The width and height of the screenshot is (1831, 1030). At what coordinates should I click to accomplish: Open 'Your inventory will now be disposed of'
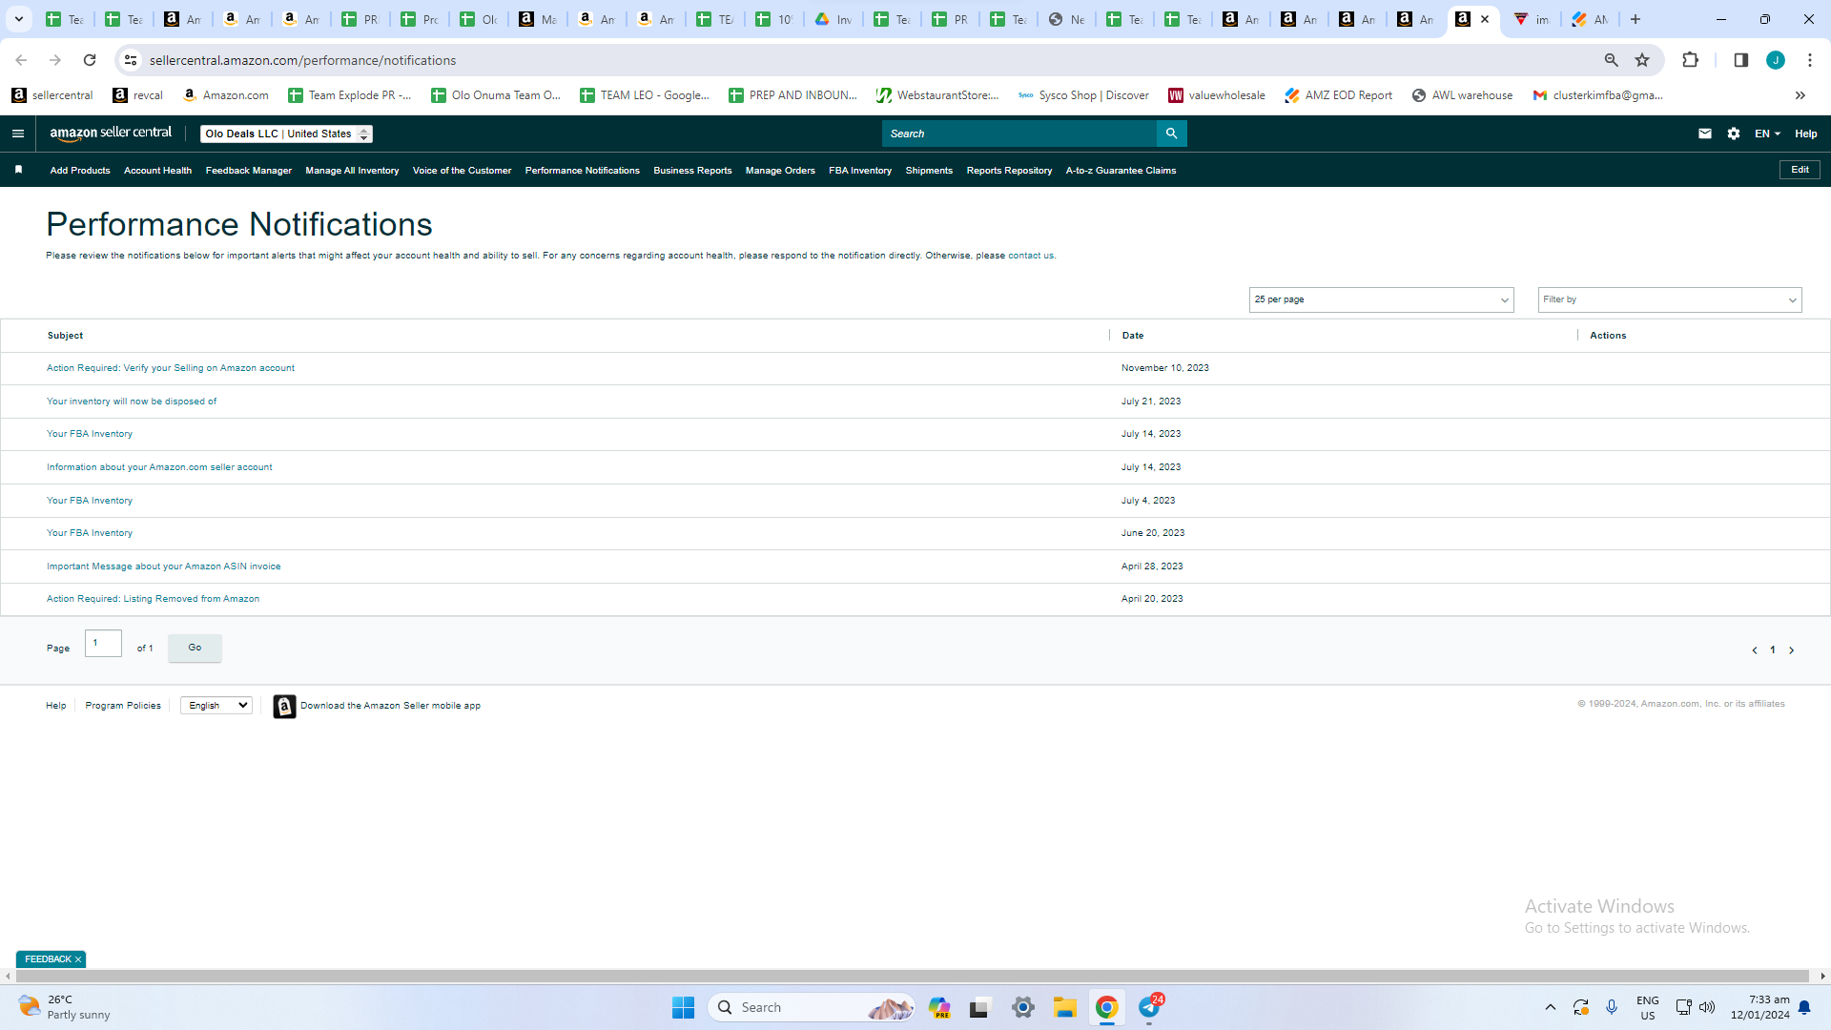pos(132,402)
